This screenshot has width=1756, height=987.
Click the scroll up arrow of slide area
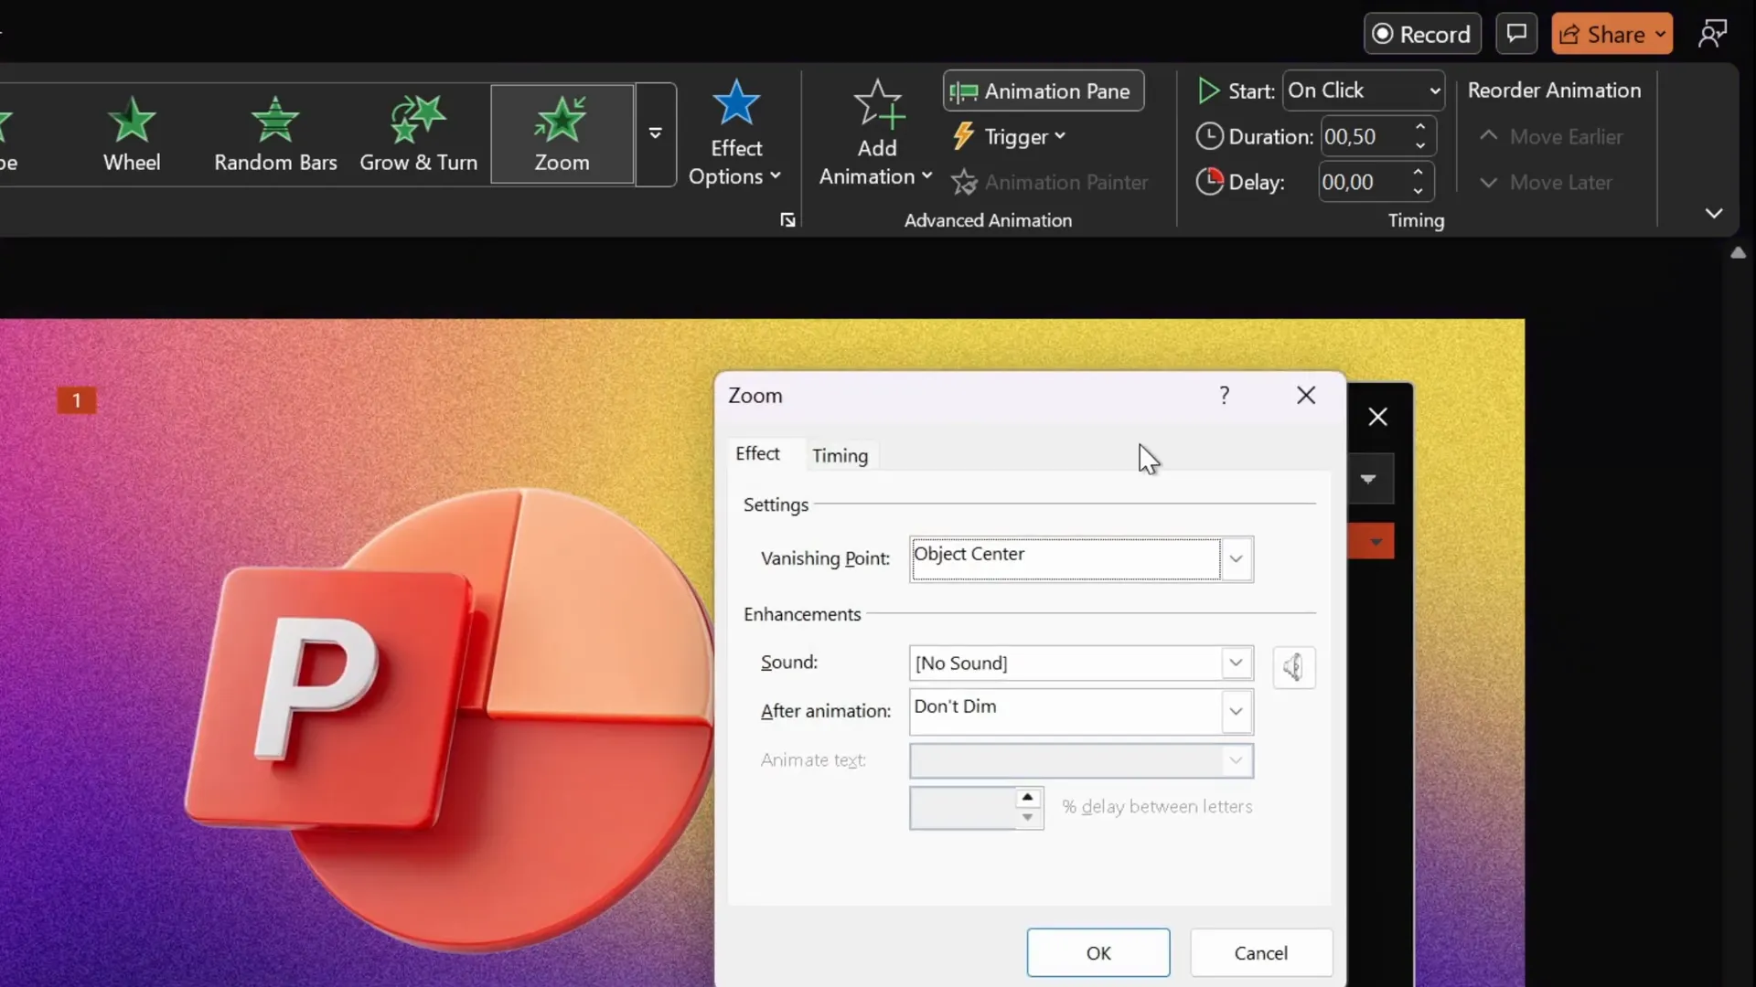[1738, 253]
